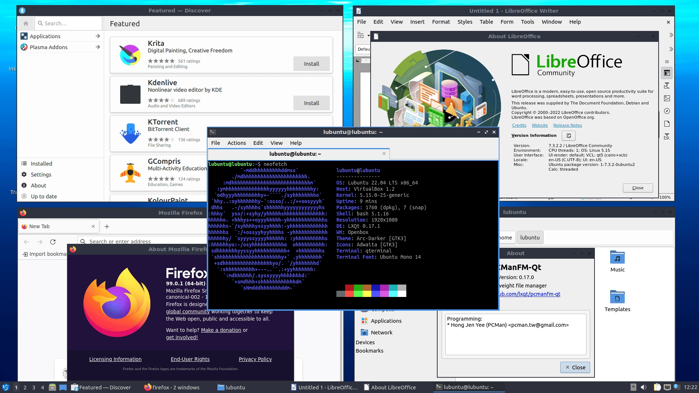699x393 pixels.
Task: Open Writer sidebar Page deck
Action: (667, 124)
